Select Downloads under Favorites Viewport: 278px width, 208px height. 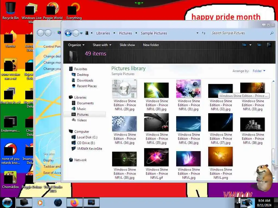(x=82, y=80)
